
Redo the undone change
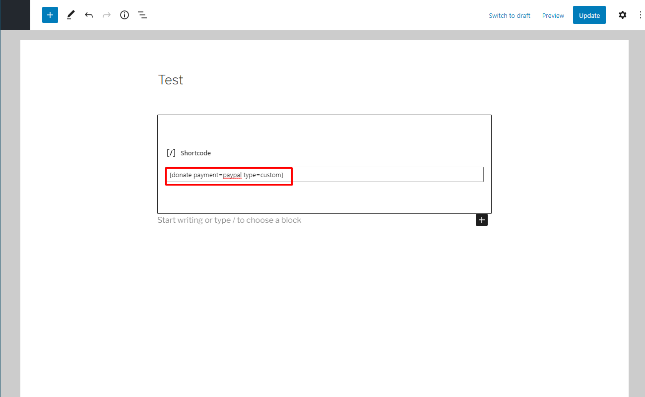107,15
